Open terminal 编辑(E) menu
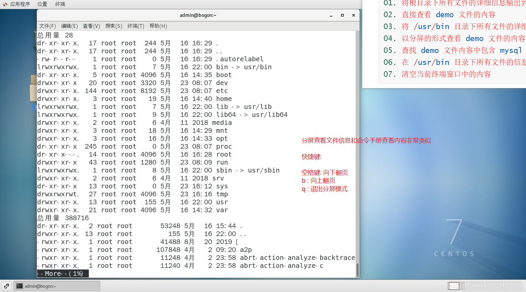The image size is (526, 292). [70, 26]
